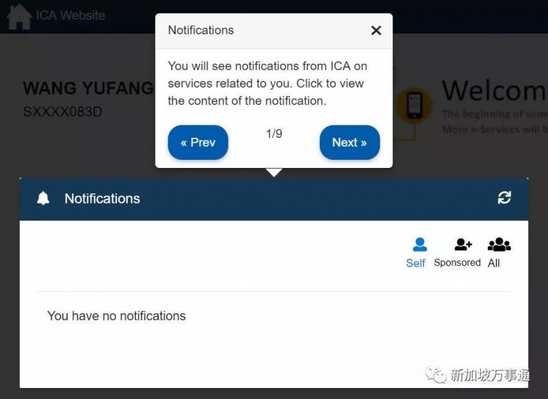Click the mobile phone icon near Welcome
The width and height of the screenshot is (548, 399).
point(414,106)
